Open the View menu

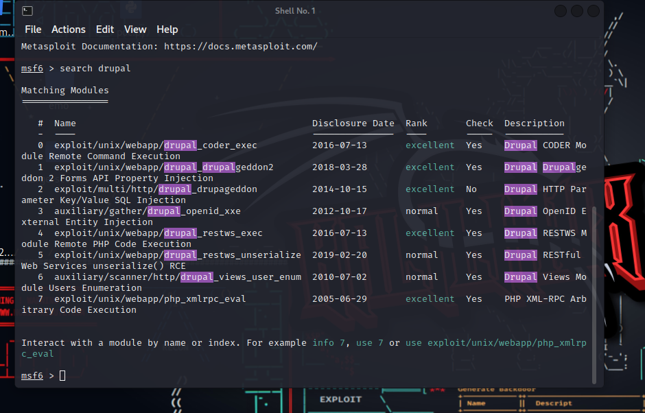pyautogui.click(x=135, y=29)
